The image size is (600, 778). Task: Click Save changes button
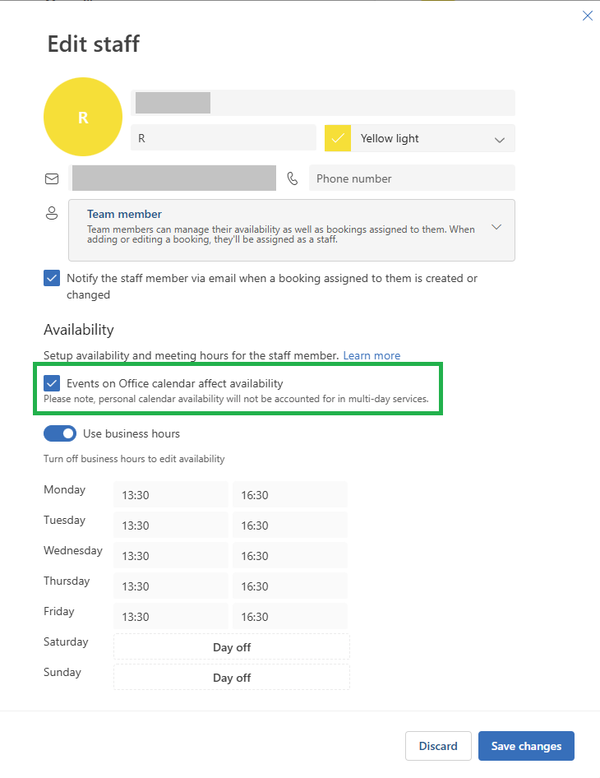click(526, 746)
